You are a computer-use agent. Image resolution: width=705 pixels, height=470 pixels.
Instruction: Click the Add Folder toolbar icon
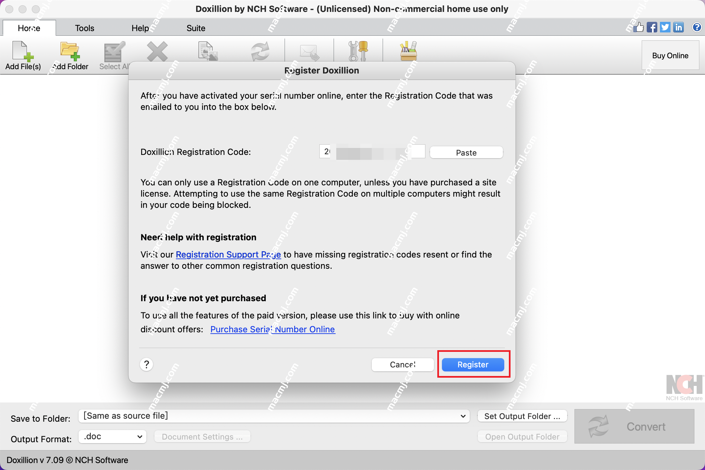tap(70, 51)
